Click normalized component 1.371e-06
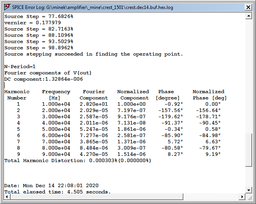This screenshot has width=256, height=204. pos(132,142)
